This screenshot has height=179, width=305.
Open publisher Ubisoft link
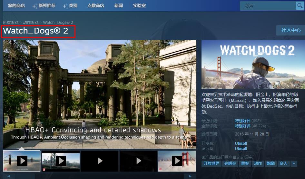(x=241, y=148)
